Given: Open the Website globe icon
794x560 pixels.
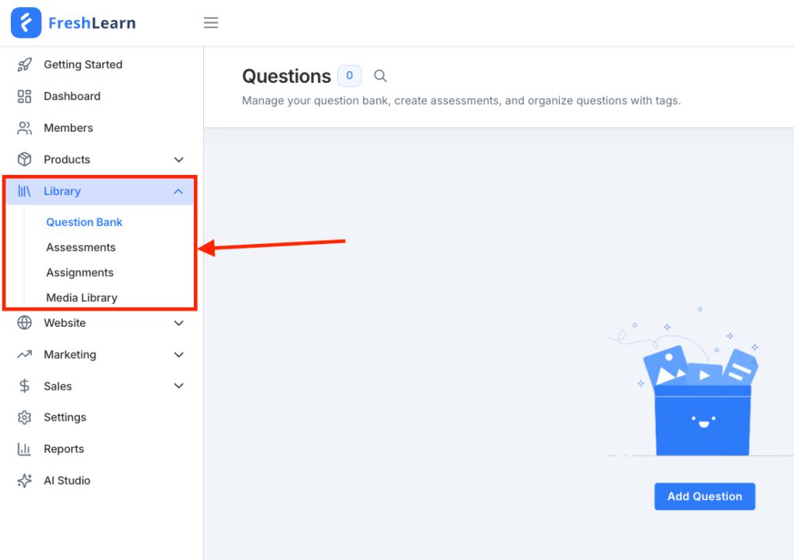Looking at the screenshot, I should click(x=23, y=323).
